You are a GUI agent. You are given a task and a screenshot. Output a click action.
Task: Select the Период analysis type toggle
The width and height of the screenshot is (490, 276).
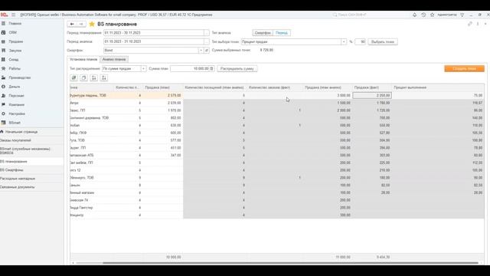click(282, 33)
